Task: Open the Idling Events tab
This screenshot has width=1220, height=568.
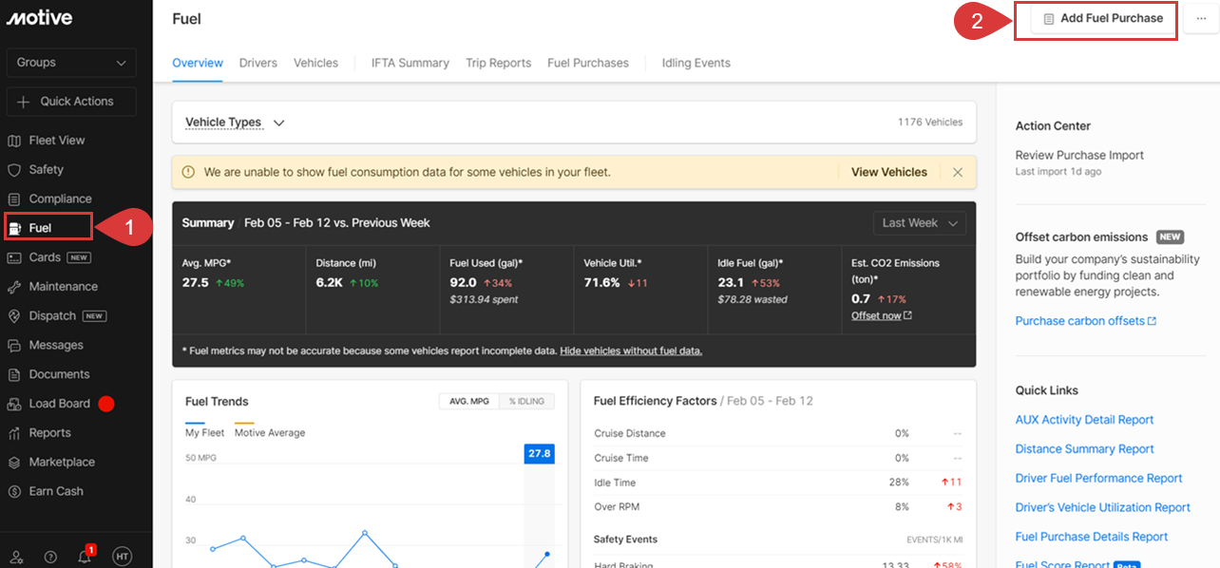Action: point(696,63)
